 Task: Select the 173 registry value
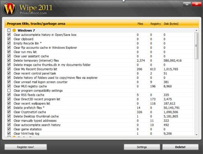(153, 99)
